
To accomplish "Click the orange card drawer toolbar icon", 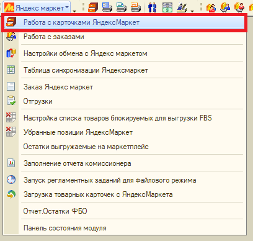I will [93, 7].
